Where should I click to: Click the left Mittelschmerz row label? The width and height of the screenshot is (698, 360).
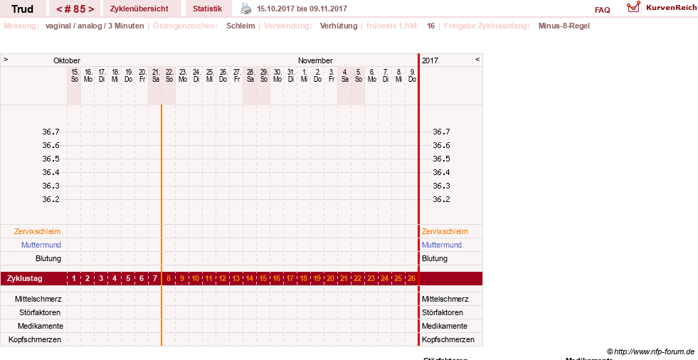click(x=38, y=299)
